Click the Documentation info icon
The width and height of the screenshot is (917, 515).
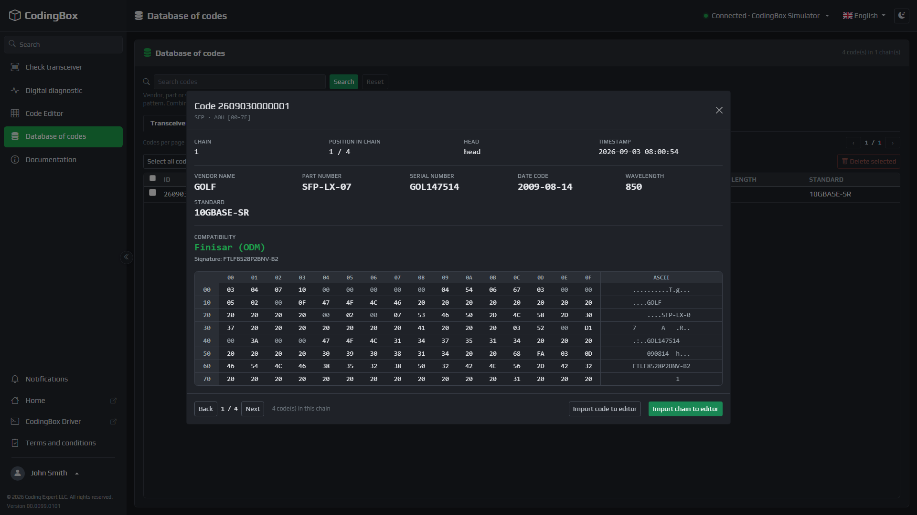coord(15,160)
